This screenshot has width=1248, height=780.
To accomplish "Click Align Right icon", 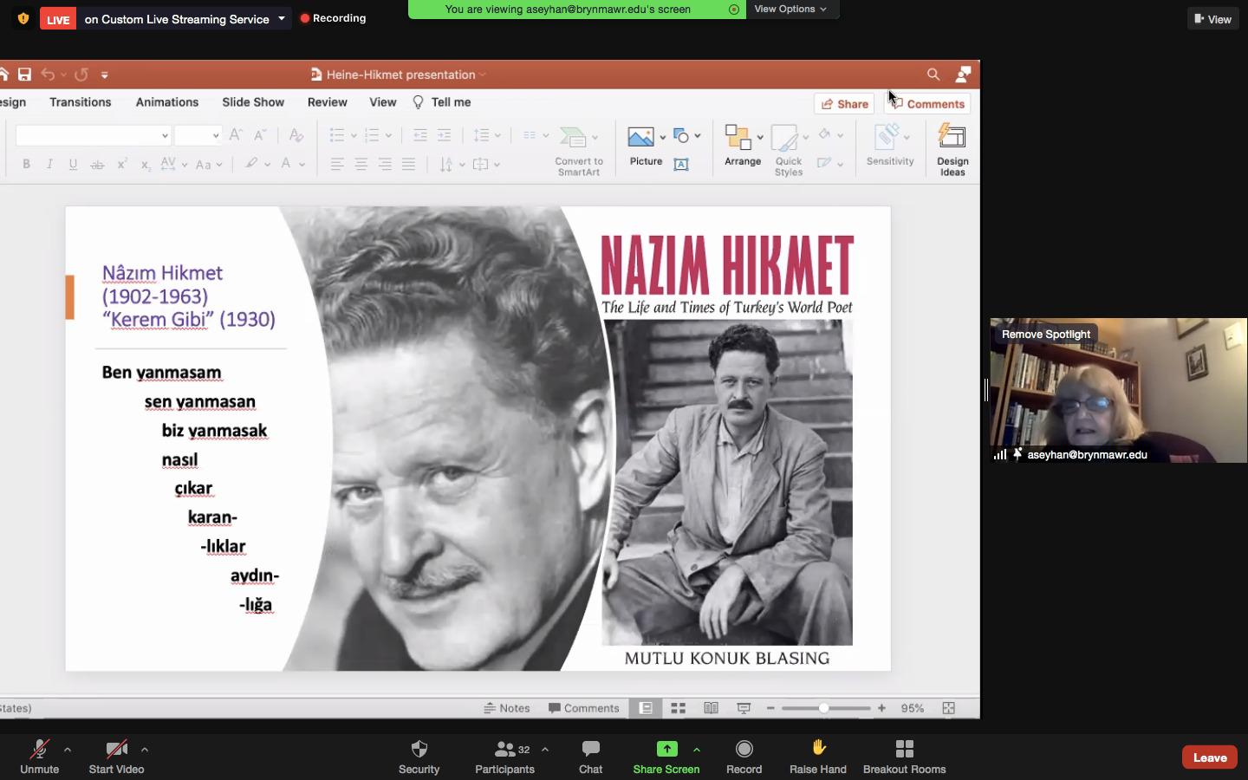I will (x=385, y=164).
